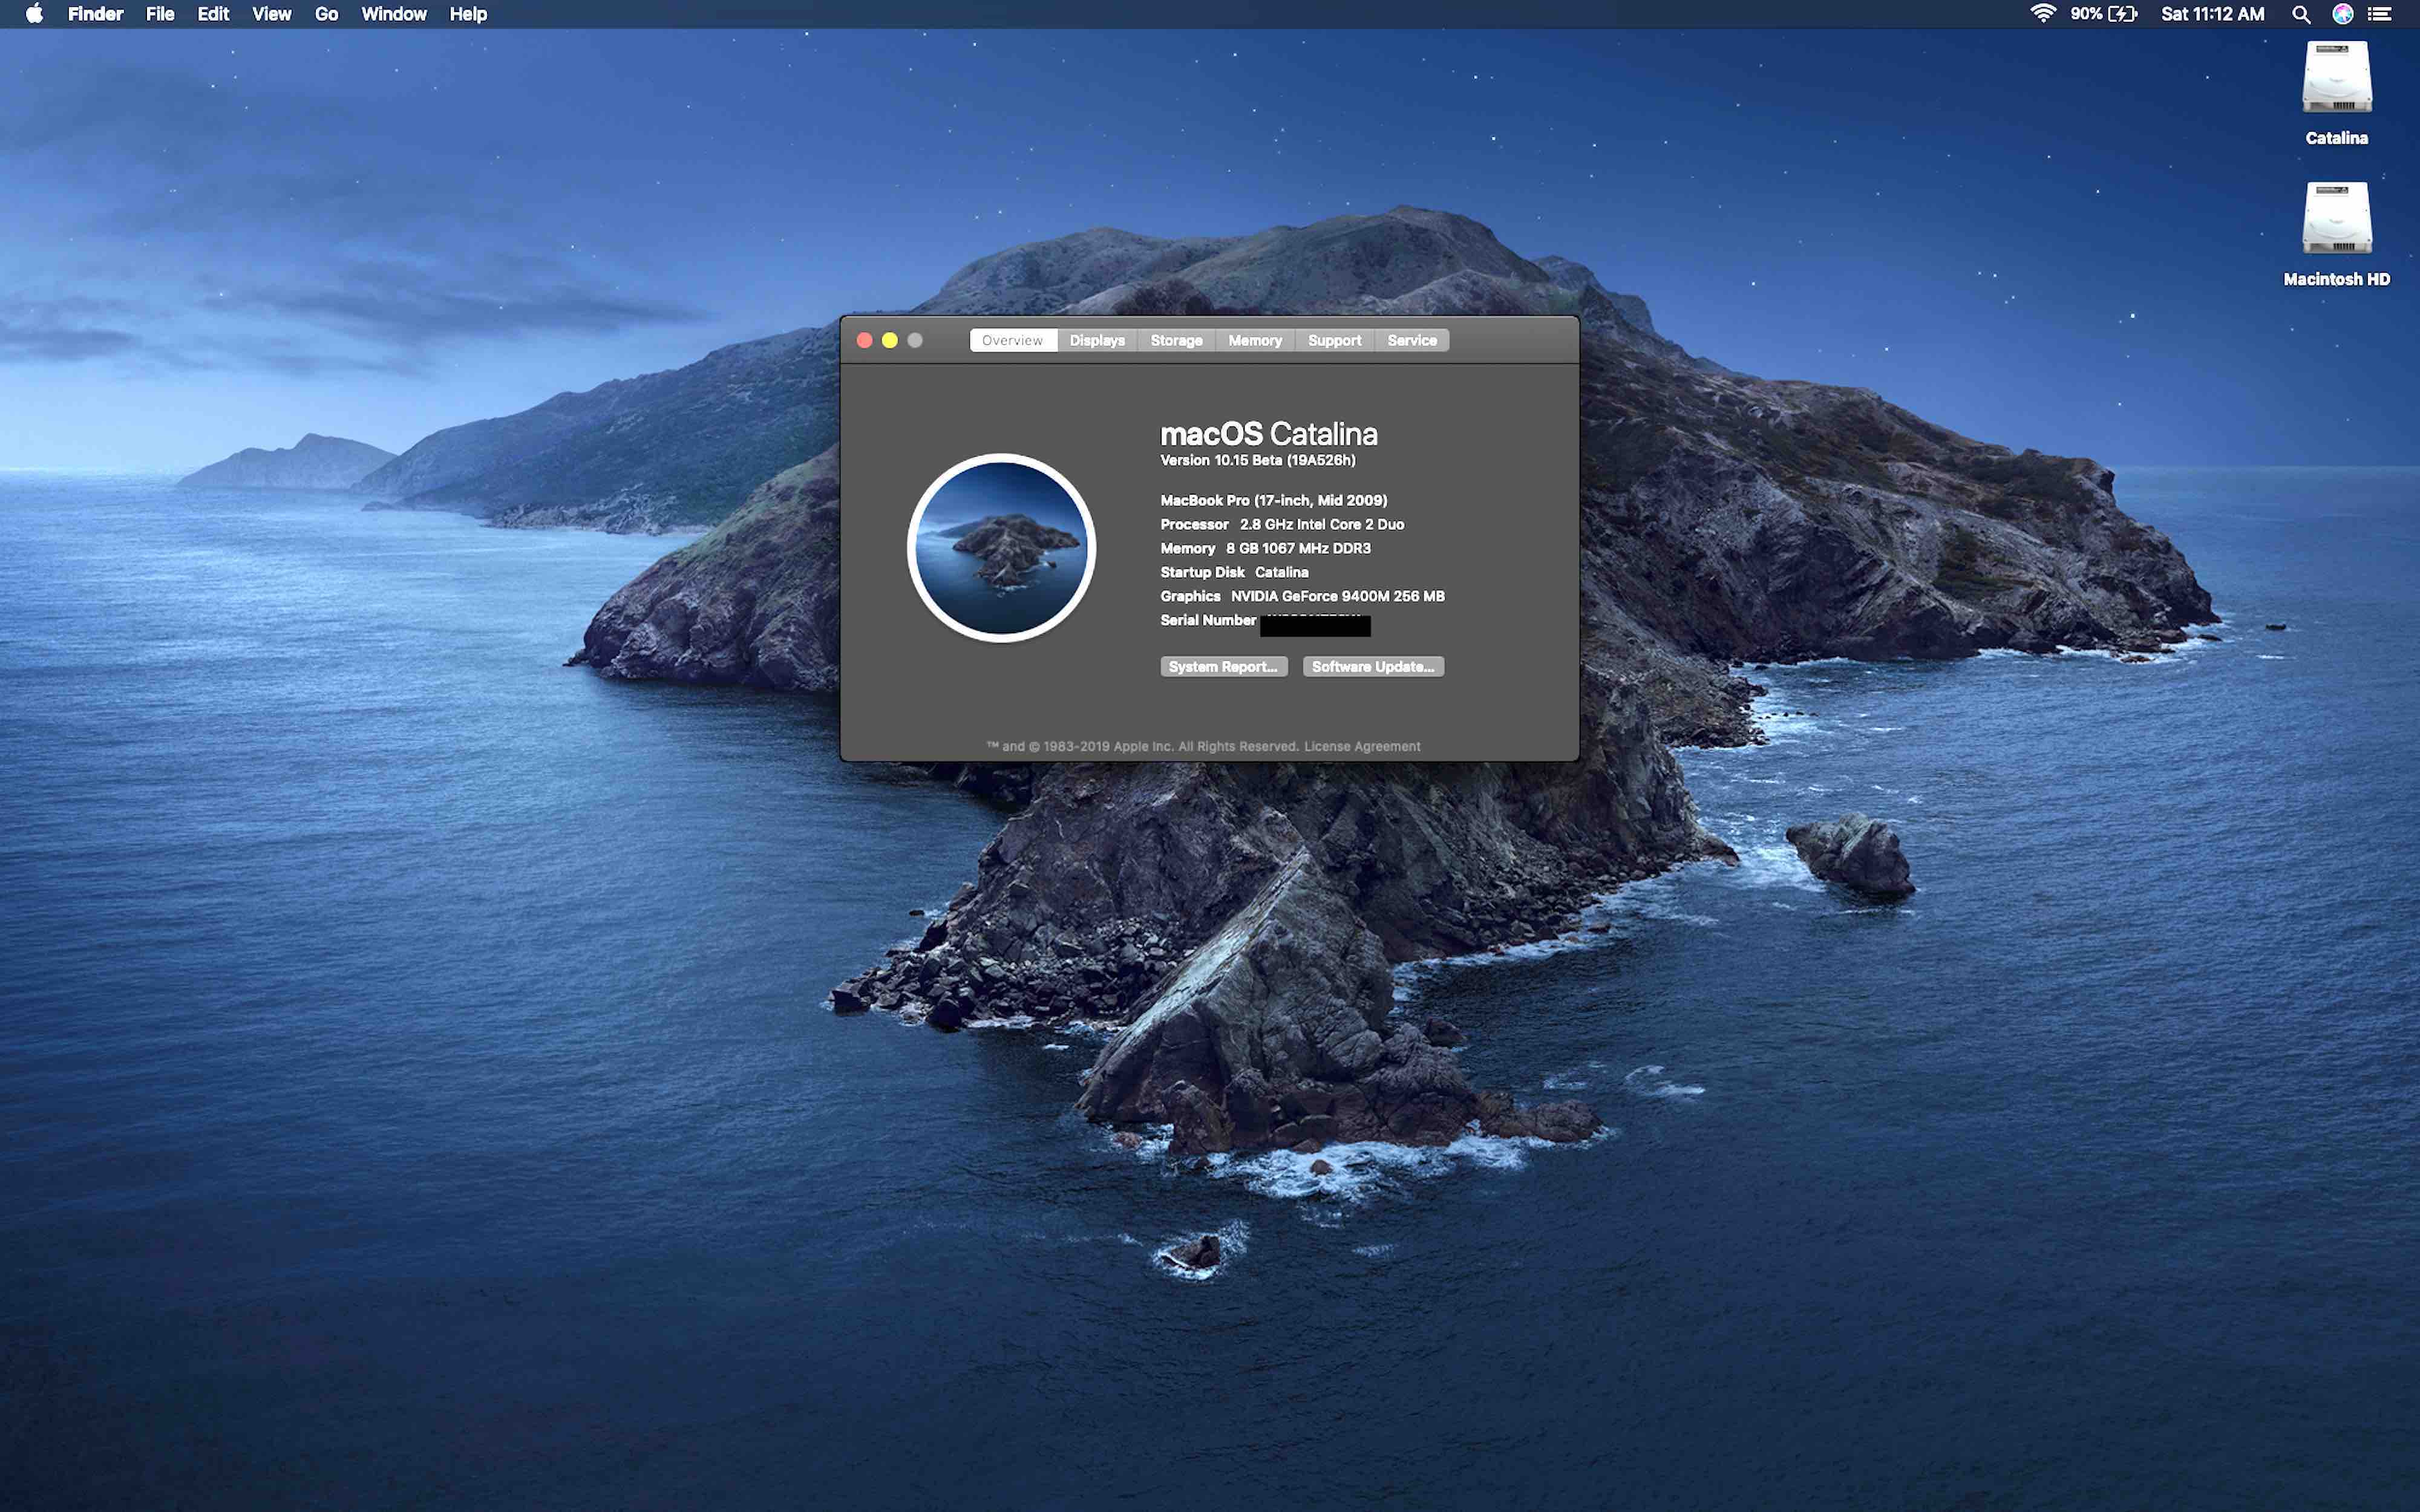The height and width of the screenshot is (1512, 2420).
Task: Click the Siri icon in menu bar
Action: coord(2342,14)
